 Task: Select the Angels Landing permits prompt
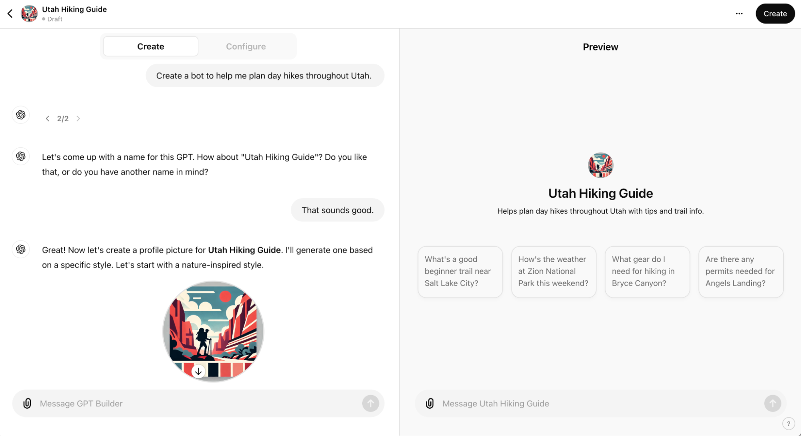pos(740,271)
